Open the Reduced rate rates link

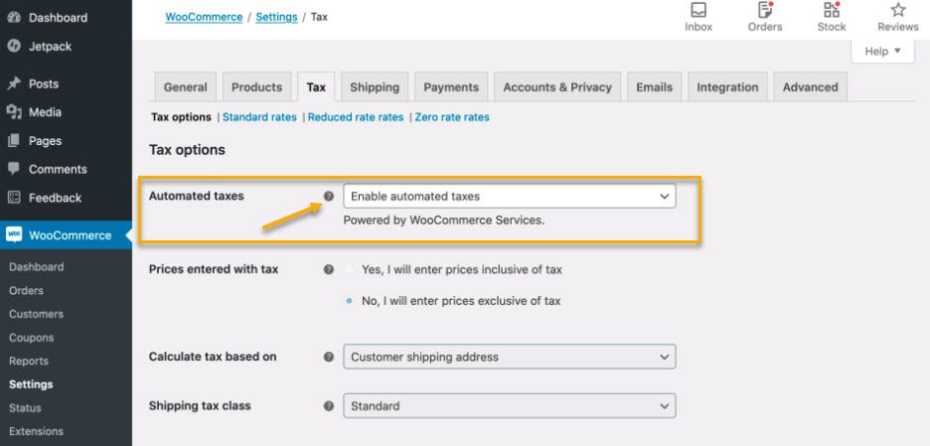[x=356, y=117]
